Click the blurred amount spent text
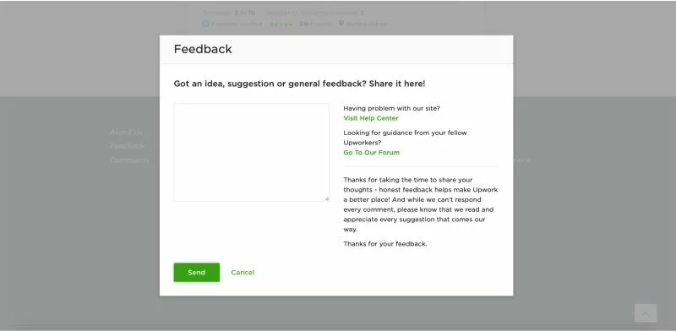Screen dimensions: 676x331 click(315, 24)
